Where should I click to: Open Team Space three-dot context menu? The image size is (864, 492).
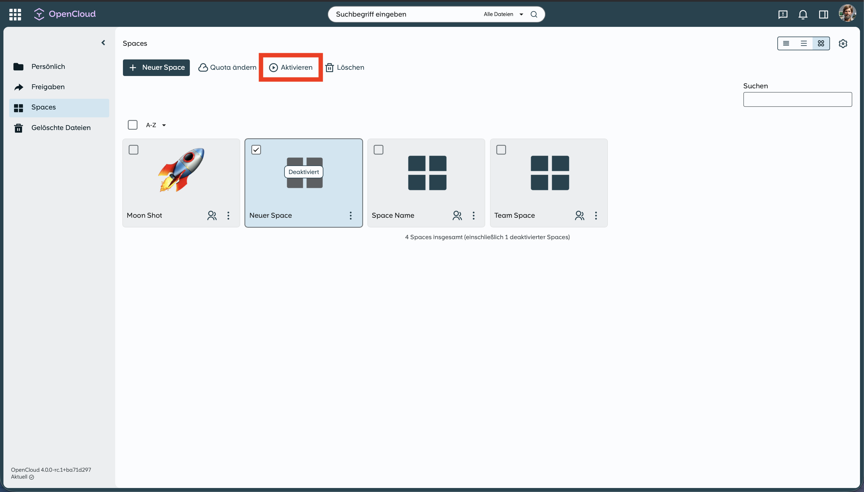596,216
